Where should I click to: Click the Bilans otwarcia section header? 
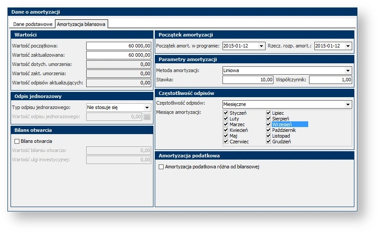click(x=82, y=130)
